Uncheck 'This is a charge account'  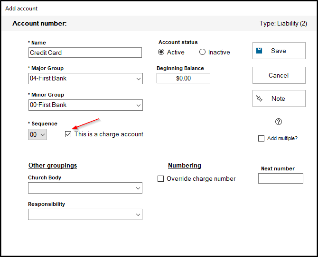point(68,134)
